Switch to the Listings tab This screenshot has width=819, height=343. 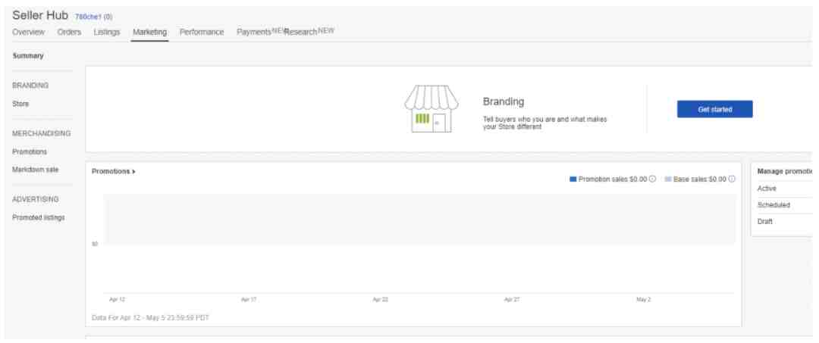[x=107, y=33]
